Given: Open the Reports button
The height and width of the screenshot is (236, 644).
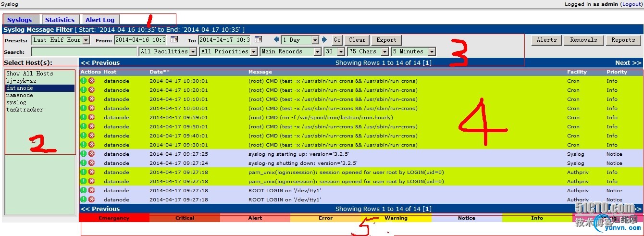Looking at the screenshot, I should tap(623, 40).
